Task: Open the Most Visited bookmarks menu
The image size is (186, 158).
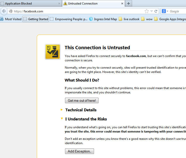Action: pyautogui.click(x=11, y=19)
